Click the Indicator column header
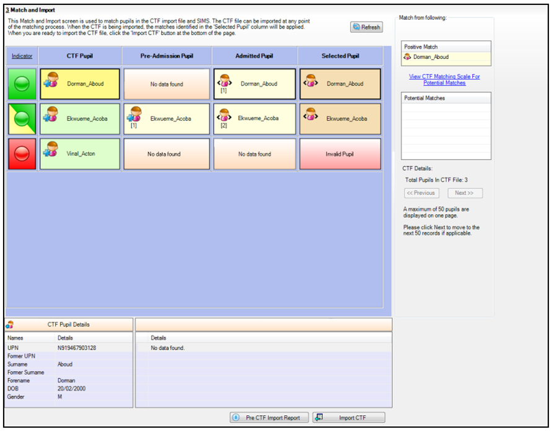This screenshot has width=552, height=432. [22, 56]
